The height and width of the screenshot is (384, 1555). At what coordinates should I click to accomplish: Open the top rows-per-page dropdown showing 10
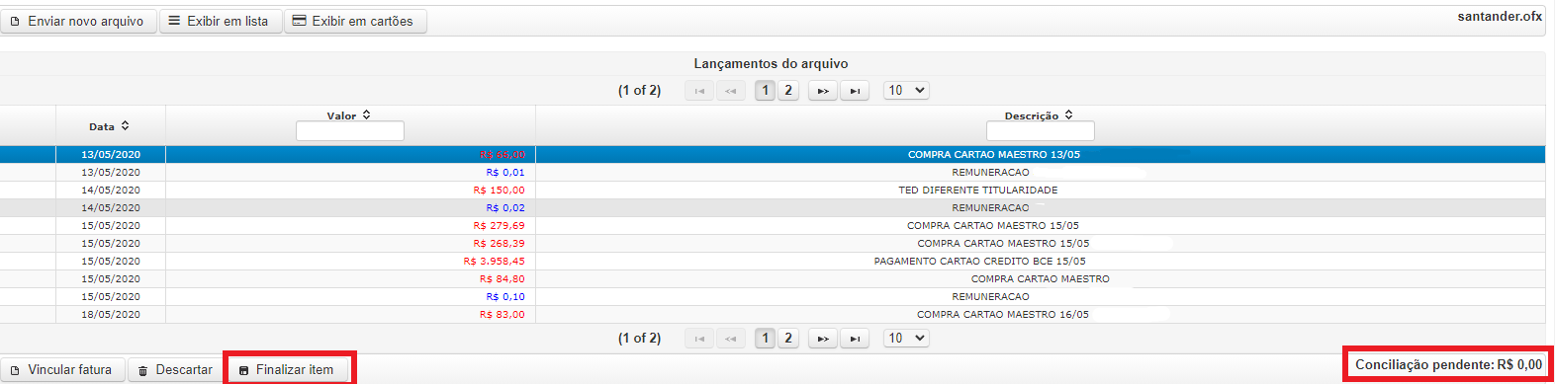click(906, 90)
